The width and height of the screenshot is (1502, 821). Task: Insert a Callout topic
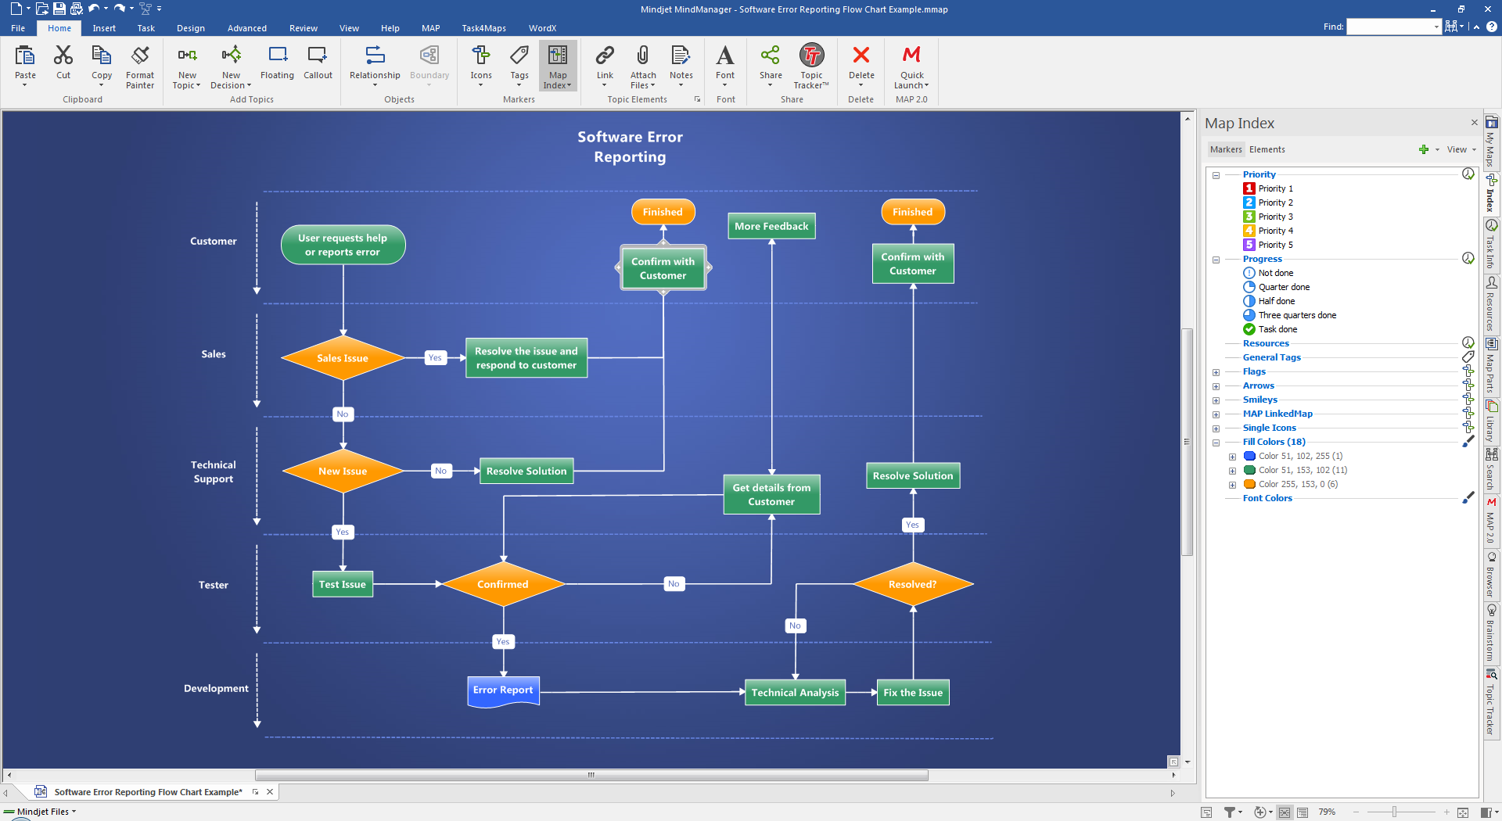coord(318,56)
